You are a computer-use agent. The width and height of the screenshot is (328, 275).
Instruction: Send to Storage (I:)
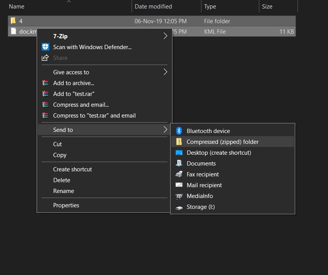[233, 207]
